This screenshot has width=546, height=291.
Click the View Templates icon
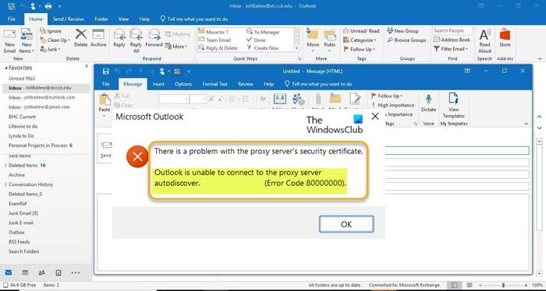[453, 99]
